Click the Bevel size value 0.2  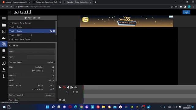pyautogui.click(x=52, y=86)
